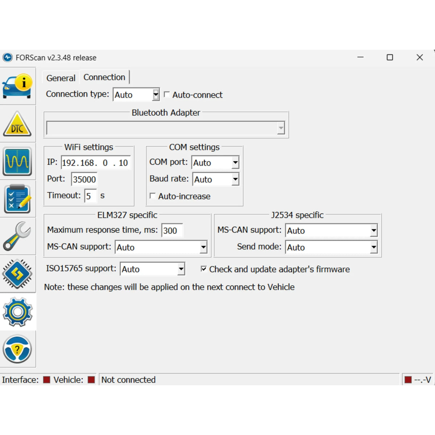The height and width of the screenshot is (435, 435).
Task: Click the Maximum response time field
Action: (x=172, y=230)
